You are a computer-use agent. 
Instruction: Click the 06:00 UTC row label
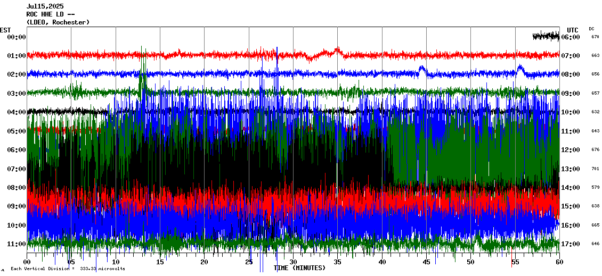coord(574,37)
